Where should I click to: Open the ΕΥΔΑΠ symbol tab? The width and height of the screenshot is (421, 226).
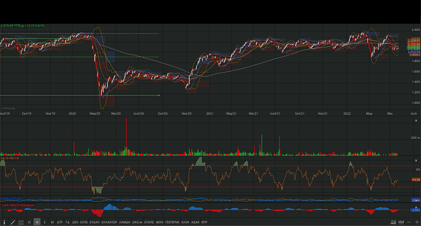(94, 222)
